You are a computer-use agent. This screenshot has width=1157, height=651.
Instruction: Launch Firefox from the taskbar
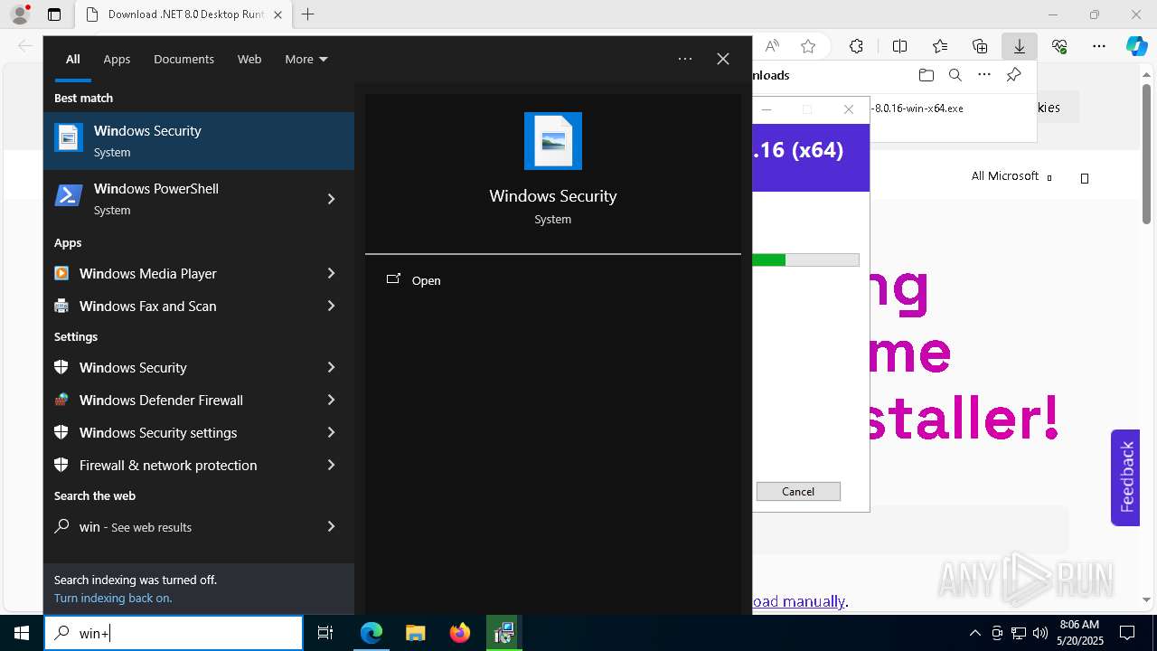pos(460,633)
